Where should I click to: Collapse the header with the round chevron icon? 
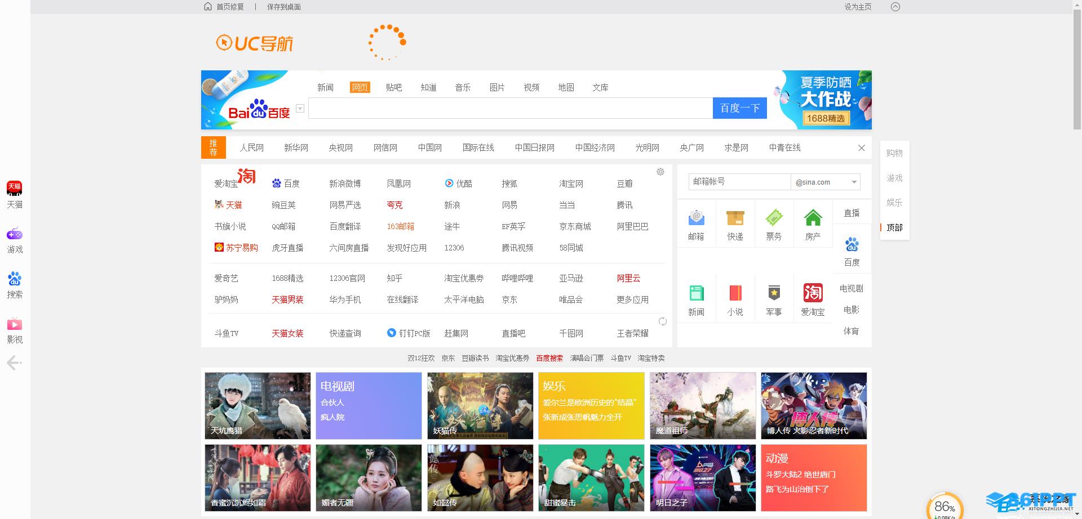click(895, 7)
